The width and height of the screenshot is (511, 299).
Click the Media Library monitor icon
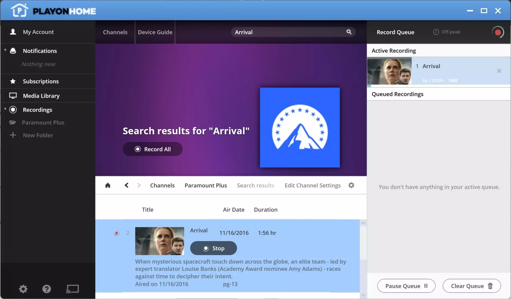[13, 96]
